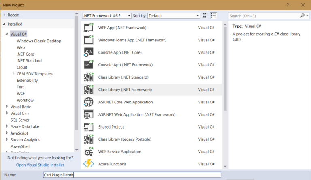Click the project Name input field
This screenshot has width=311, height=180.
click(x=132, y=175)
